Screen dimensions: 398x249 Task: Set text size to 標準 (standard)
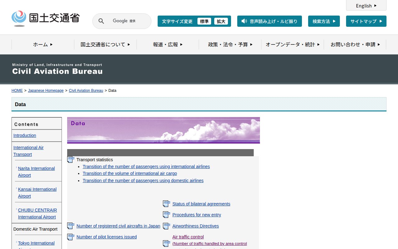pos(204,21)
